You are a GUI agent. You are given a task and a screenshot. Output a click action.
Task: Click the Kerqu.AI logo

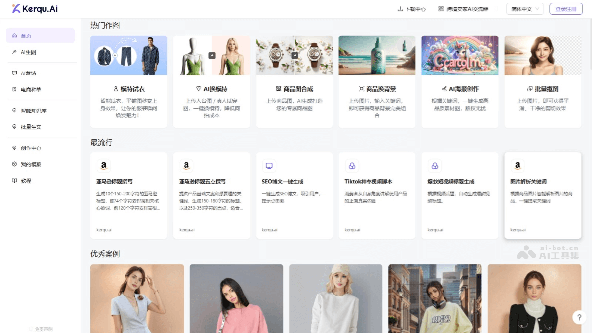pos(35,9)
